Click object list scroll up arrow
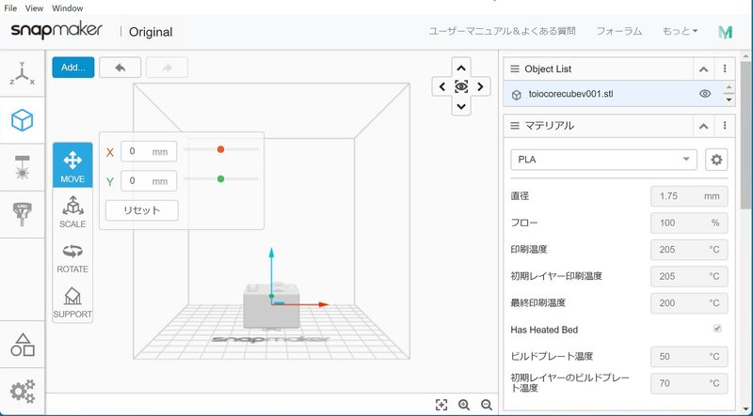 [x=729, y=87]
